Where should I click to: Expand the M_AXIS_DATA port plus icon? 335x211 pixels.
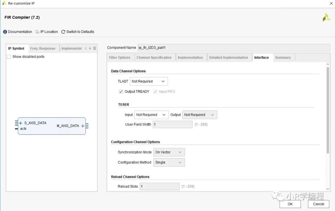[x=83, y=126]
